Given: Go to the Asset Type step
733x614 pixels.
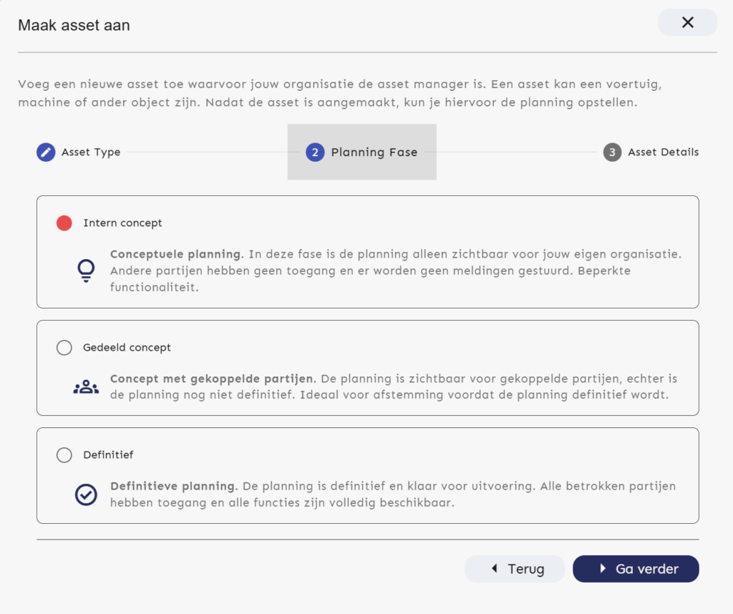Looking at the screenshot, I should click(x=91, y=152).
